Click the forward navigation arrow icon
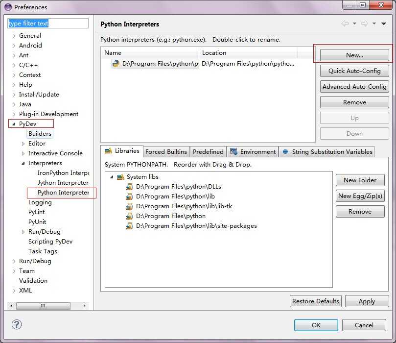The image size is (396, 343). [365, 24]
